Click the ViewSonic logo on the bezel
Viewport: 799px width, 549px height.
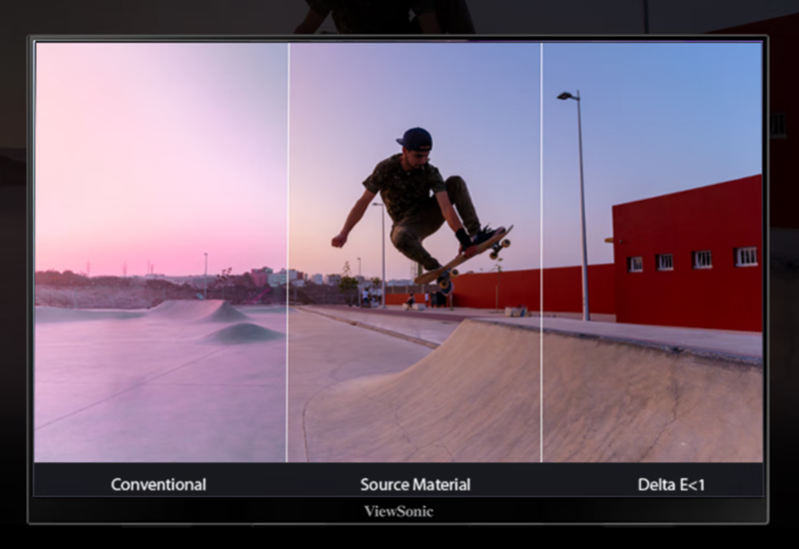[399, 511]
